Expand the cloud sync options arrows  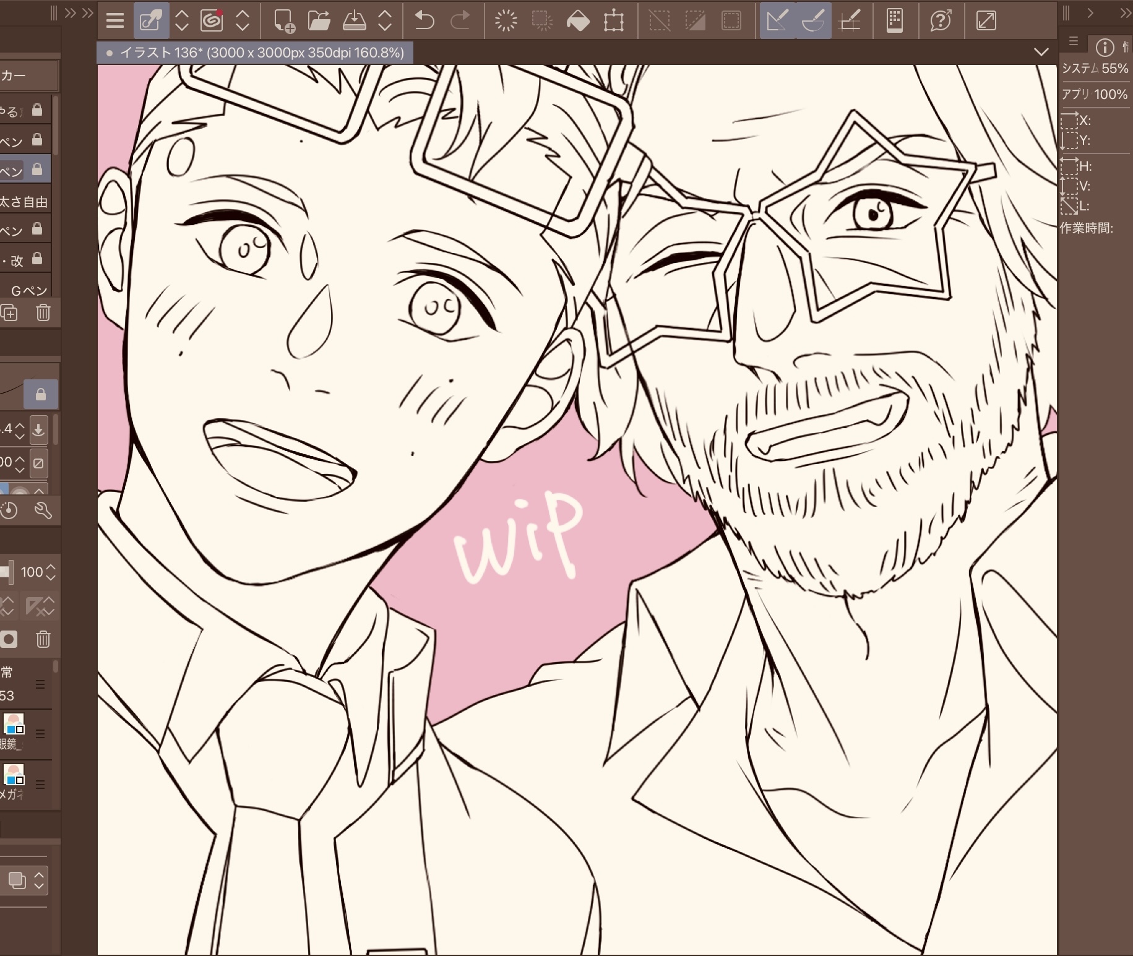click(243, 20)
